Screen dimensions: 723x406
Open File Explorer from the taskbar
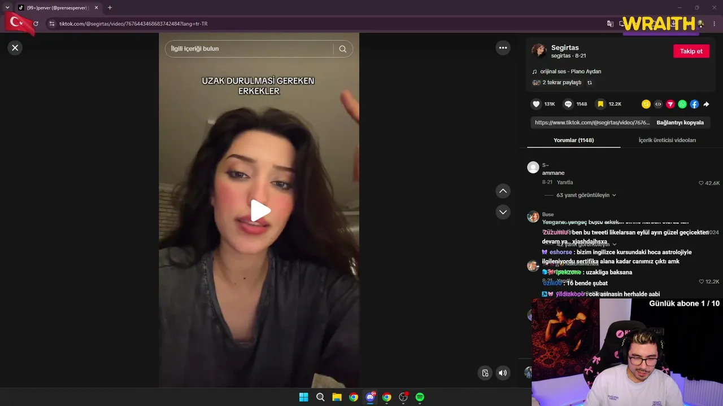337,397
